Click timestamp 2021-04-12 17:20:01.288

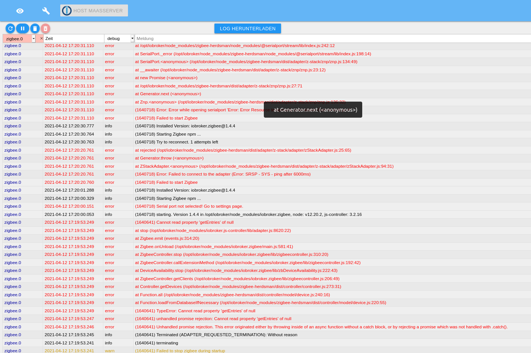69,190
